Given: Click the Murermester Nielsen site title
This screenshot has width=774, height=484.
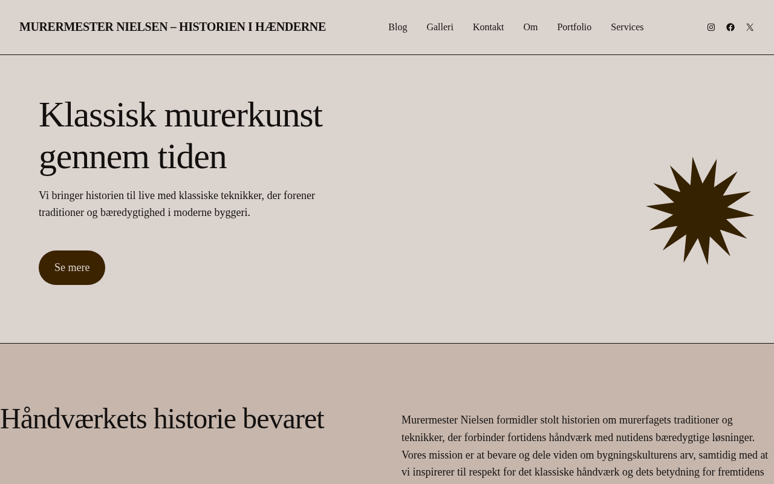Looking at the screenshot, I should click(172, 27).
